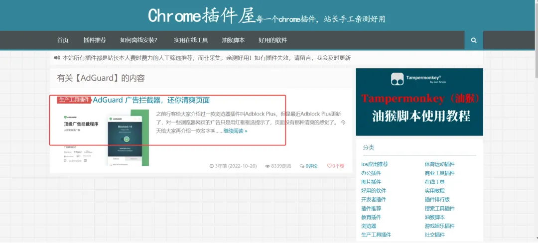The image size is (538, 243).
Task: Open the 首页 nav item
Action: [x=63, y=40]
